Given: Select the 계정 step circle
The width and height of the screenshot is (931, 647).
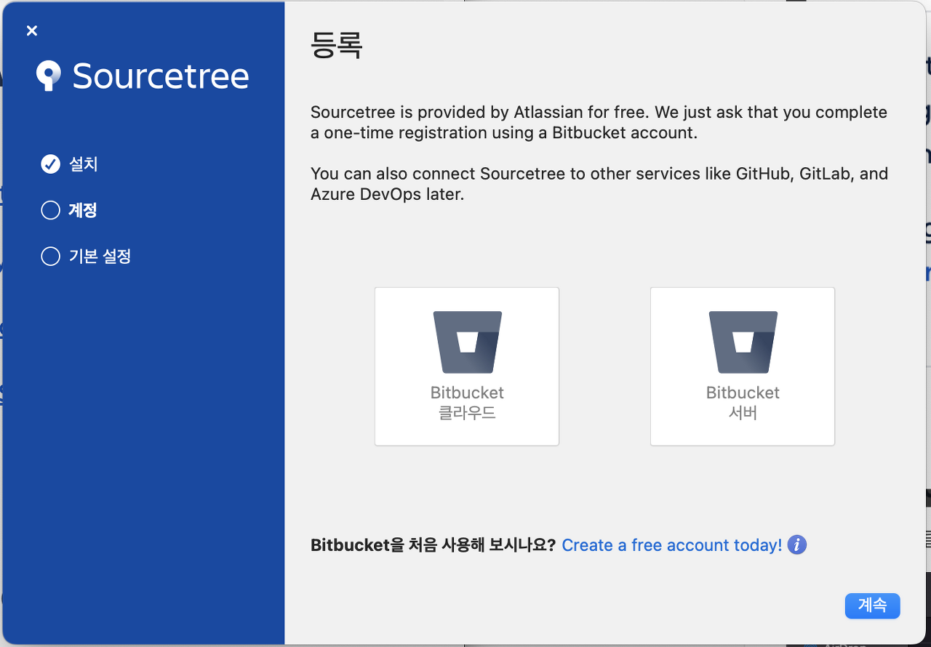Looking at the screenshot, I should pyautogui.click(x=50, y=210).
